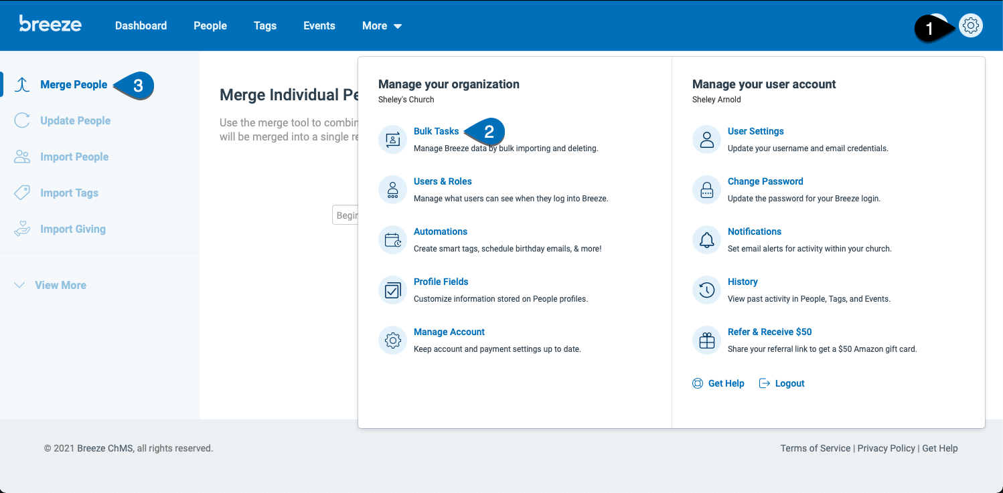Click the Get Help link in the menu

pos(726,383)
